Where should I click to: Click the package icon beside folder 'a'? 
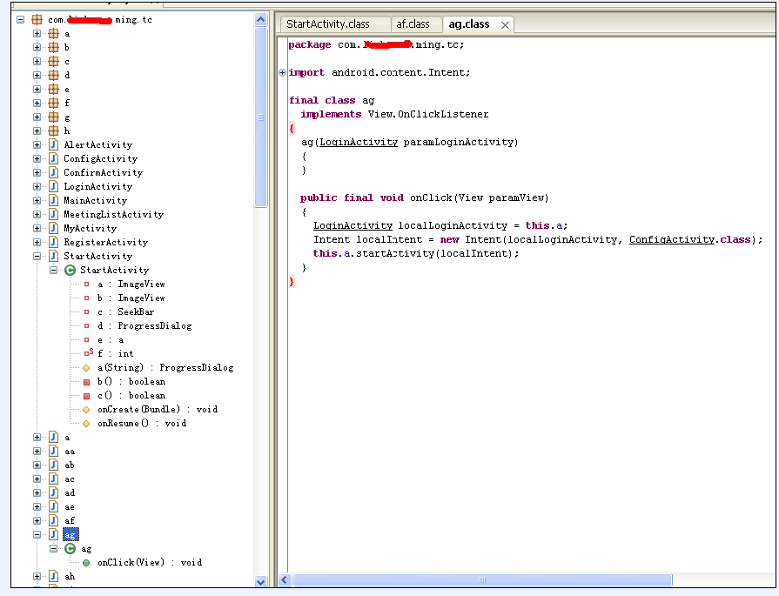click(x=53, y=34)
